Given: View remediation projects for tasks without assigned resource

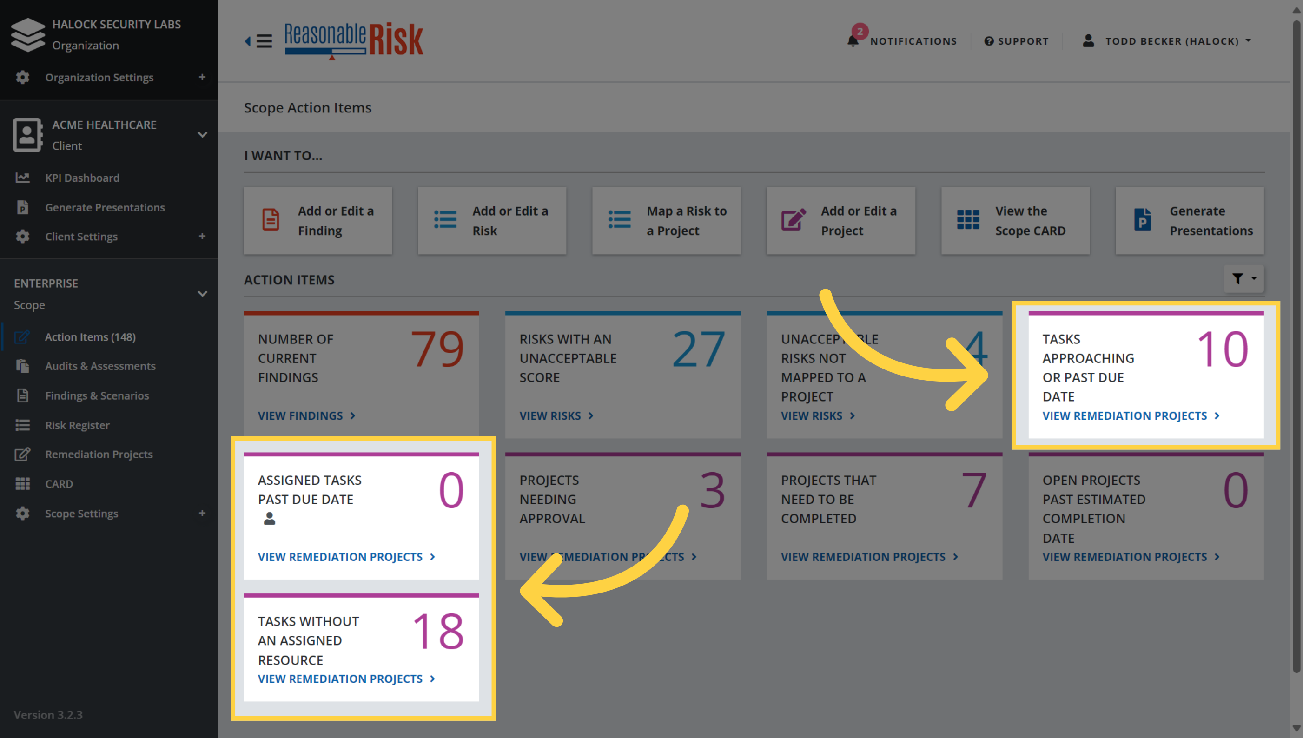Looking at the screenshot, I should coord(347,679).
